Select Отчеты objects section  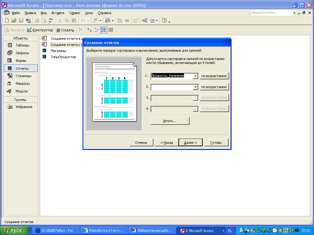(21, 68)
